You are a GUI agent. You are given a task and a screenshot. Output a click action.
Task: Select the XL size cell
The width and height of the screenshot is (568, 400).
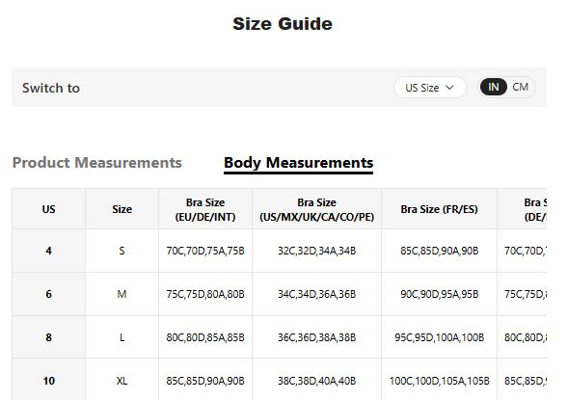tap(122, 381)
